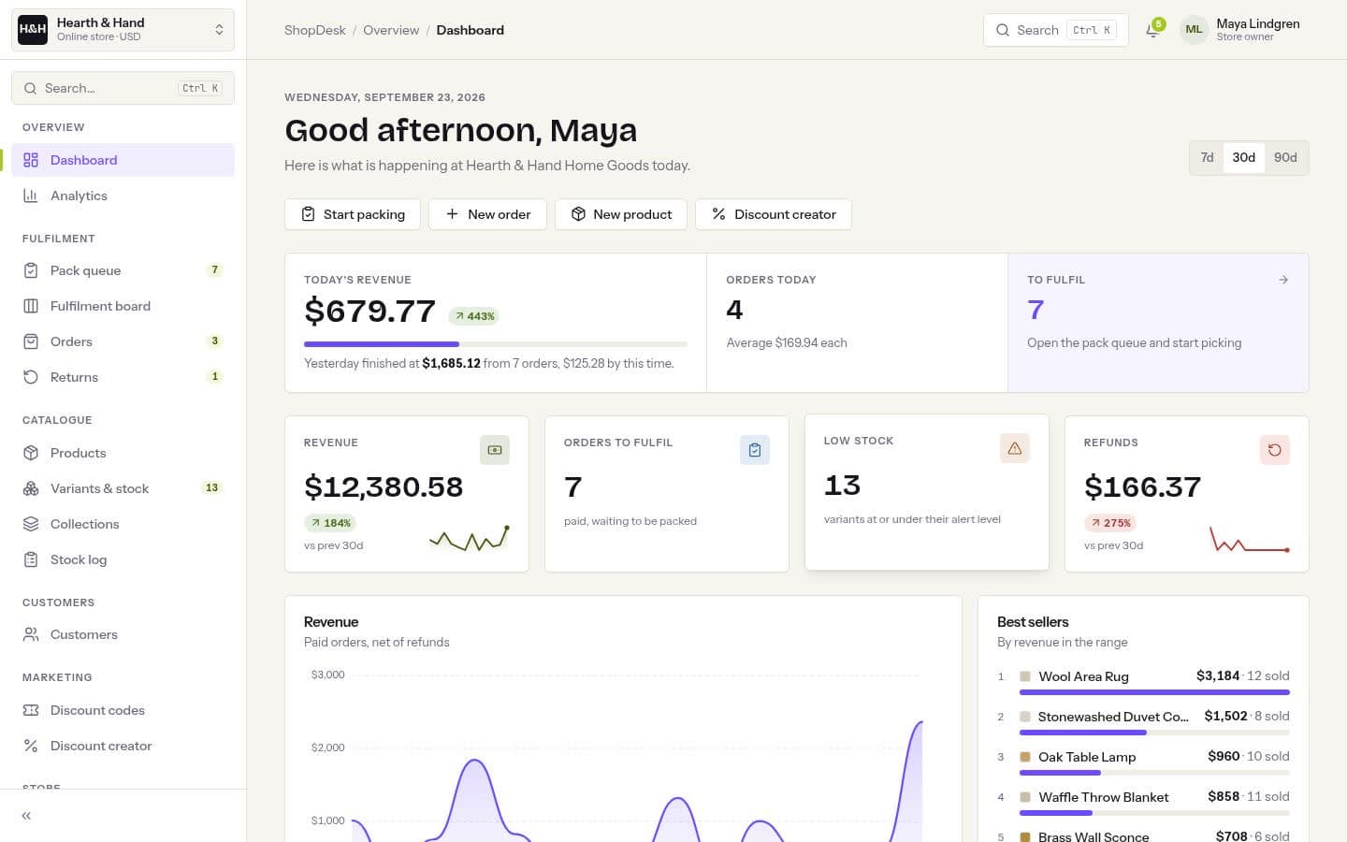This screenshot has width=1347, height=842.
Task: Open Pack queue in sidebar
Action: point(123,270)
